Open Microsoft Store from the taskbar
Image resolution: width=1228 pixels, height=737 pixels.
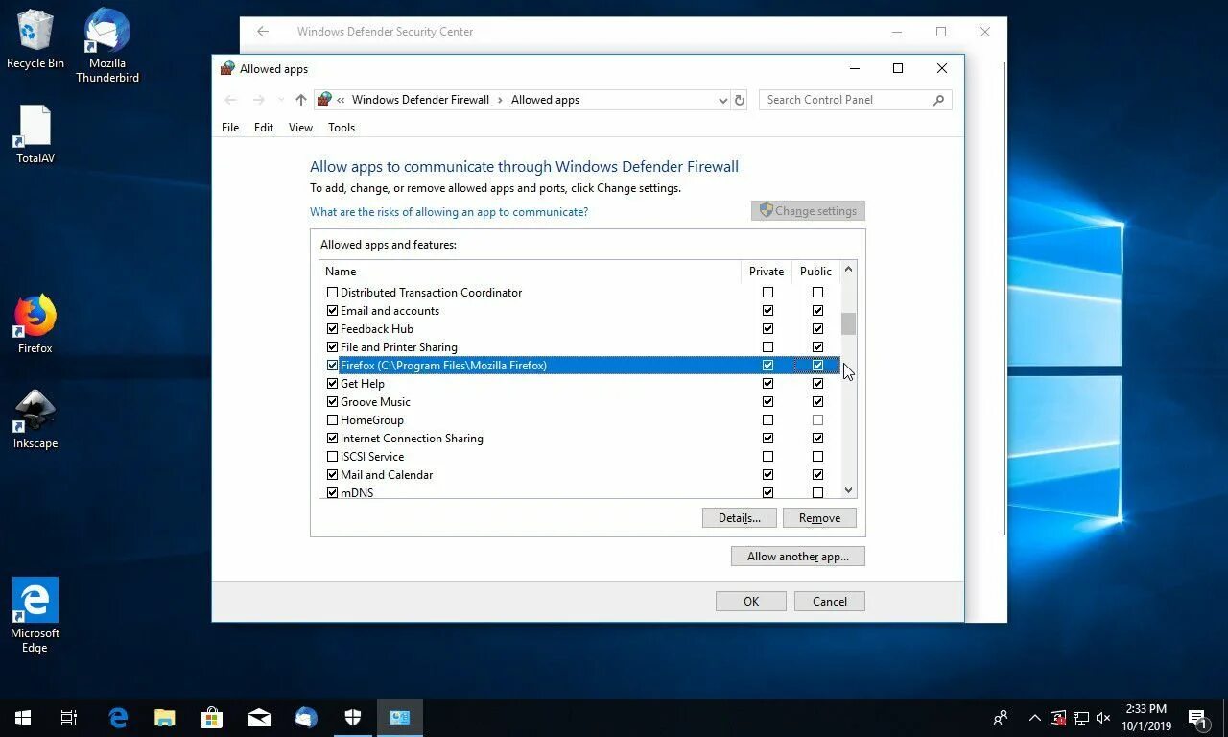(211, 717)
